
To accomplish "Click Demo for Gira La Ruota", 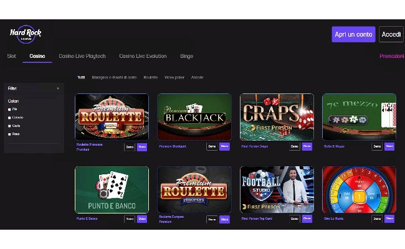I will pos(377,218).
